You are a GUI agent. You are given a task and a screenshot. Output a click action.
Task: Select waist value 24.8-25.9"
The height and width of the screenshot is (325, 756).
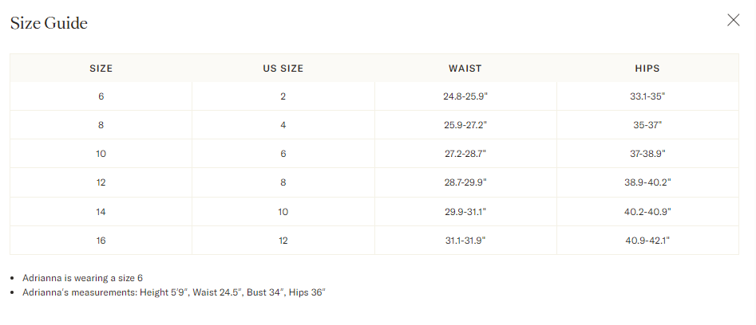tap(465, 96)
